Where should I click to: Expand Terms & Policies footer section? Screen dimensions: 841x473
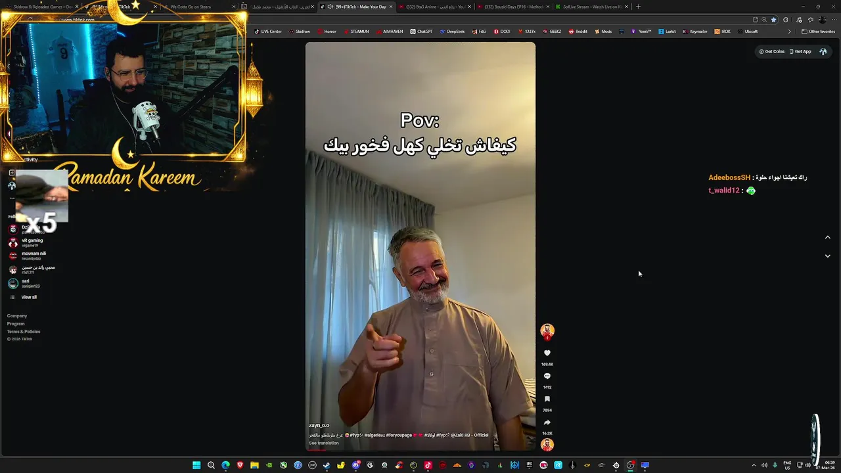coord(24,332)
